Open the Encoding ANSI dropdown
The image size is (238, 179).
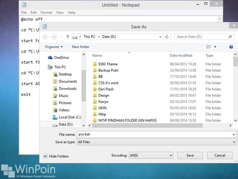(151, 155)
